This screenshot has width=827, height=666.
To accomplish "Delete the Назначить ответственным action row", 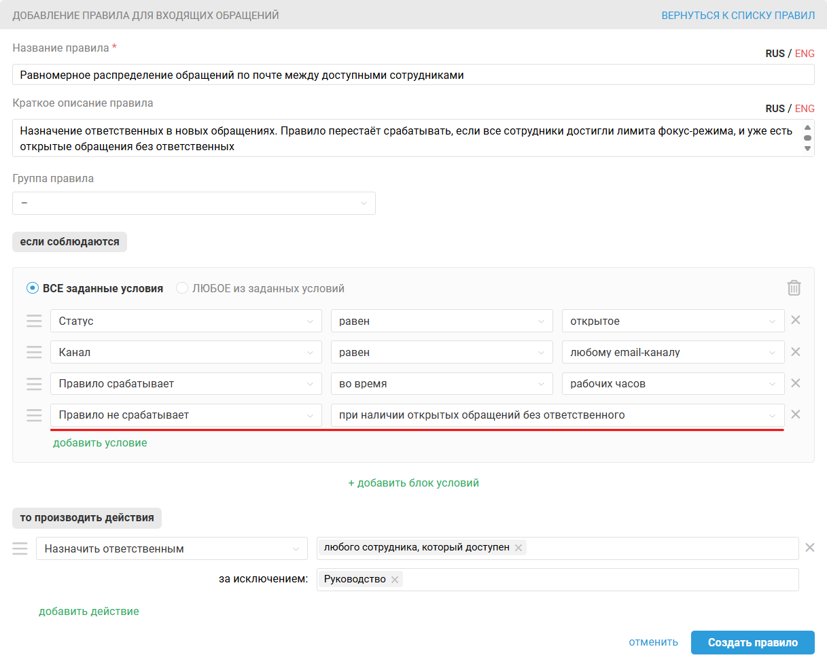I will 809,548.
